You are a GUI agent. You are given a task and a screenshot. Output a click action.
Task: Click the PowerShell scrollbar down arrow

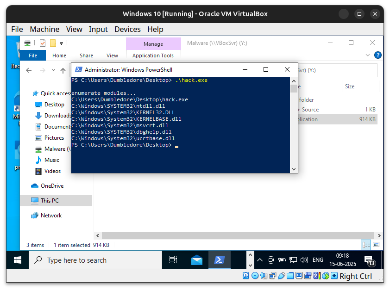point(294,169)
